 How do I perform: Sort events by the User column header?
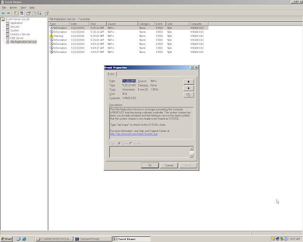tap(178, 24)
